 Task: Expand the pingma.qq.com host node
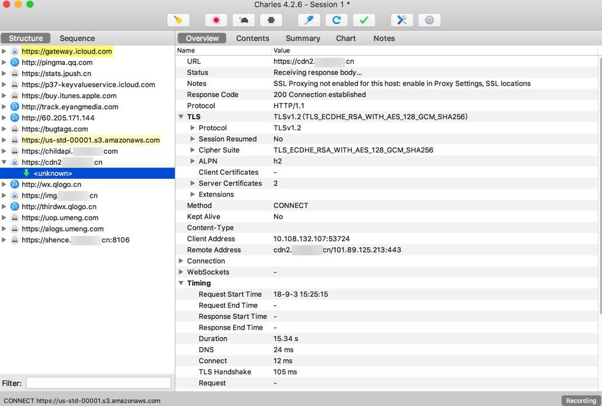(x=4, y=62)
